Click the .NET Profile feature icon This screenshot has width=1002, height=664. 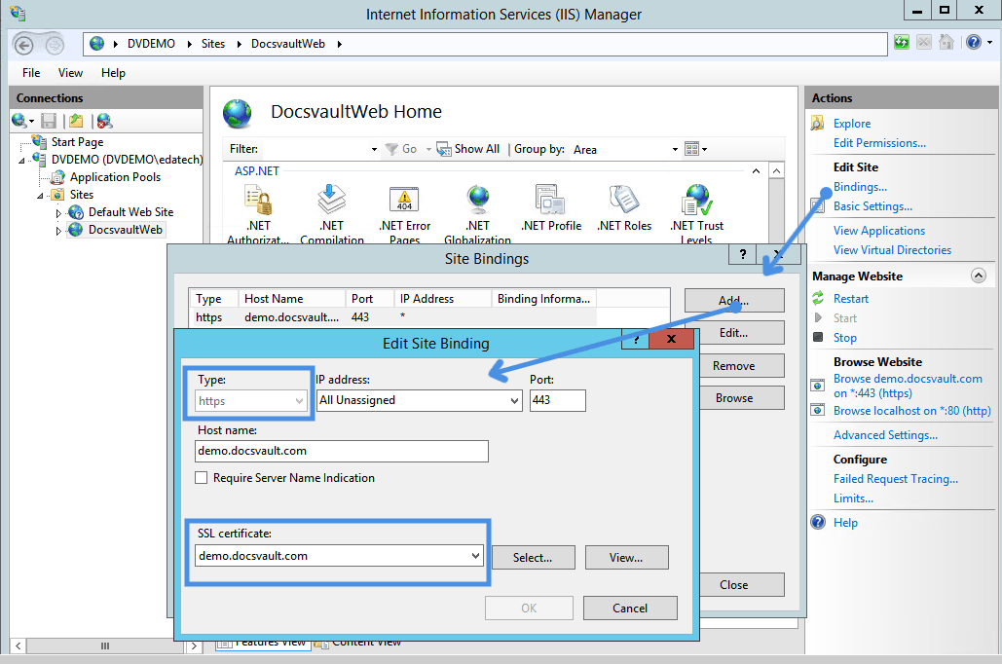pos(550,201)
